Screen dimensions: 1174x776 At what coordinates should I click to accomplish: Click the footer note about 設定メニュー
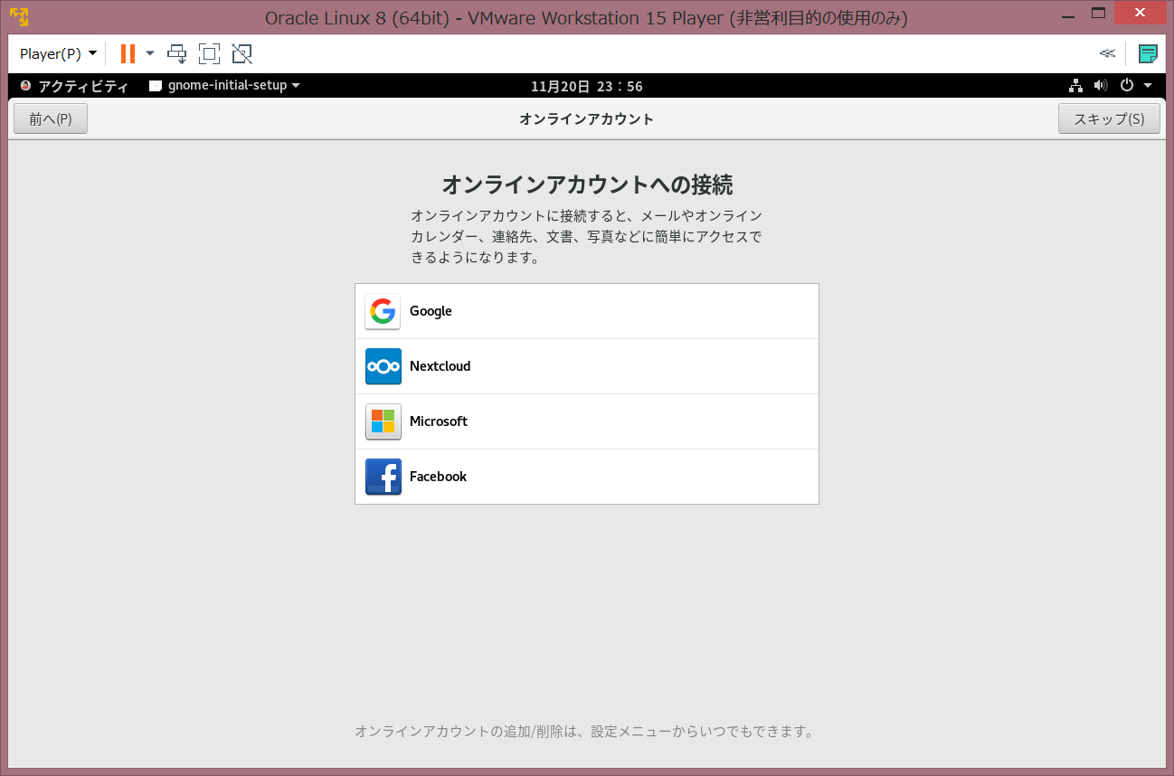click(x=584, y=731)
